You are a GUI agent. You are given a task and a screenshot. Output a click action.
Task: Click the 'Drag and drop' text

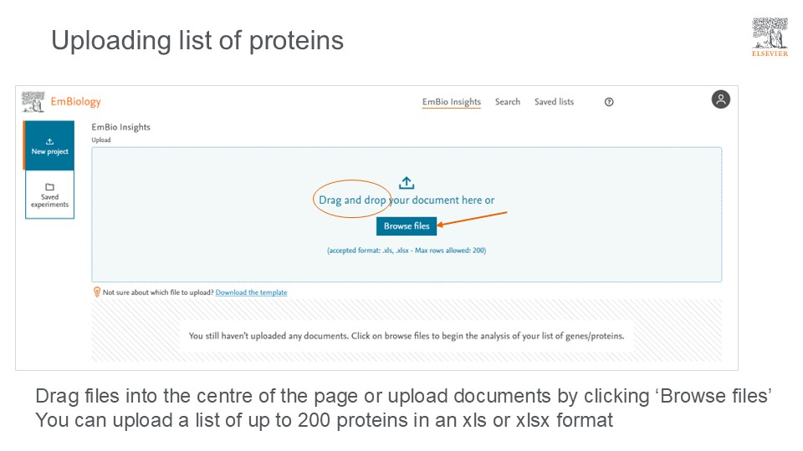352,200
